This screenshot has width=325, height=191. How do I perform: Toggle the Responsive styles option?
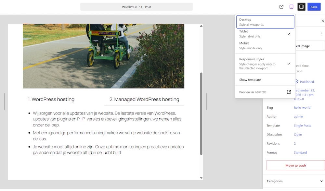[265, 64]
